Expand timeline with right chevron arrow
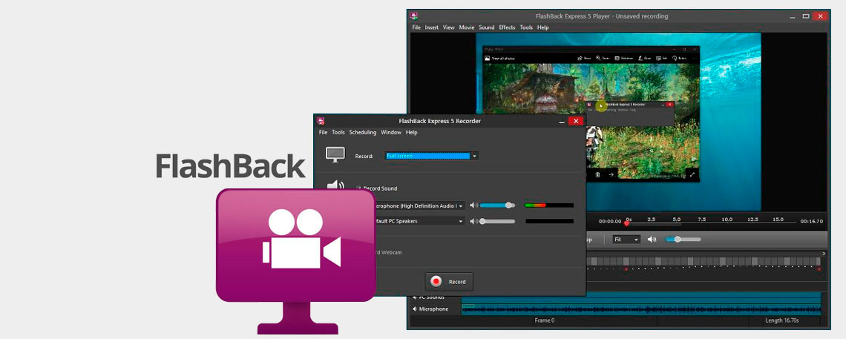This screenshot has height=339, width=846. 824,253
